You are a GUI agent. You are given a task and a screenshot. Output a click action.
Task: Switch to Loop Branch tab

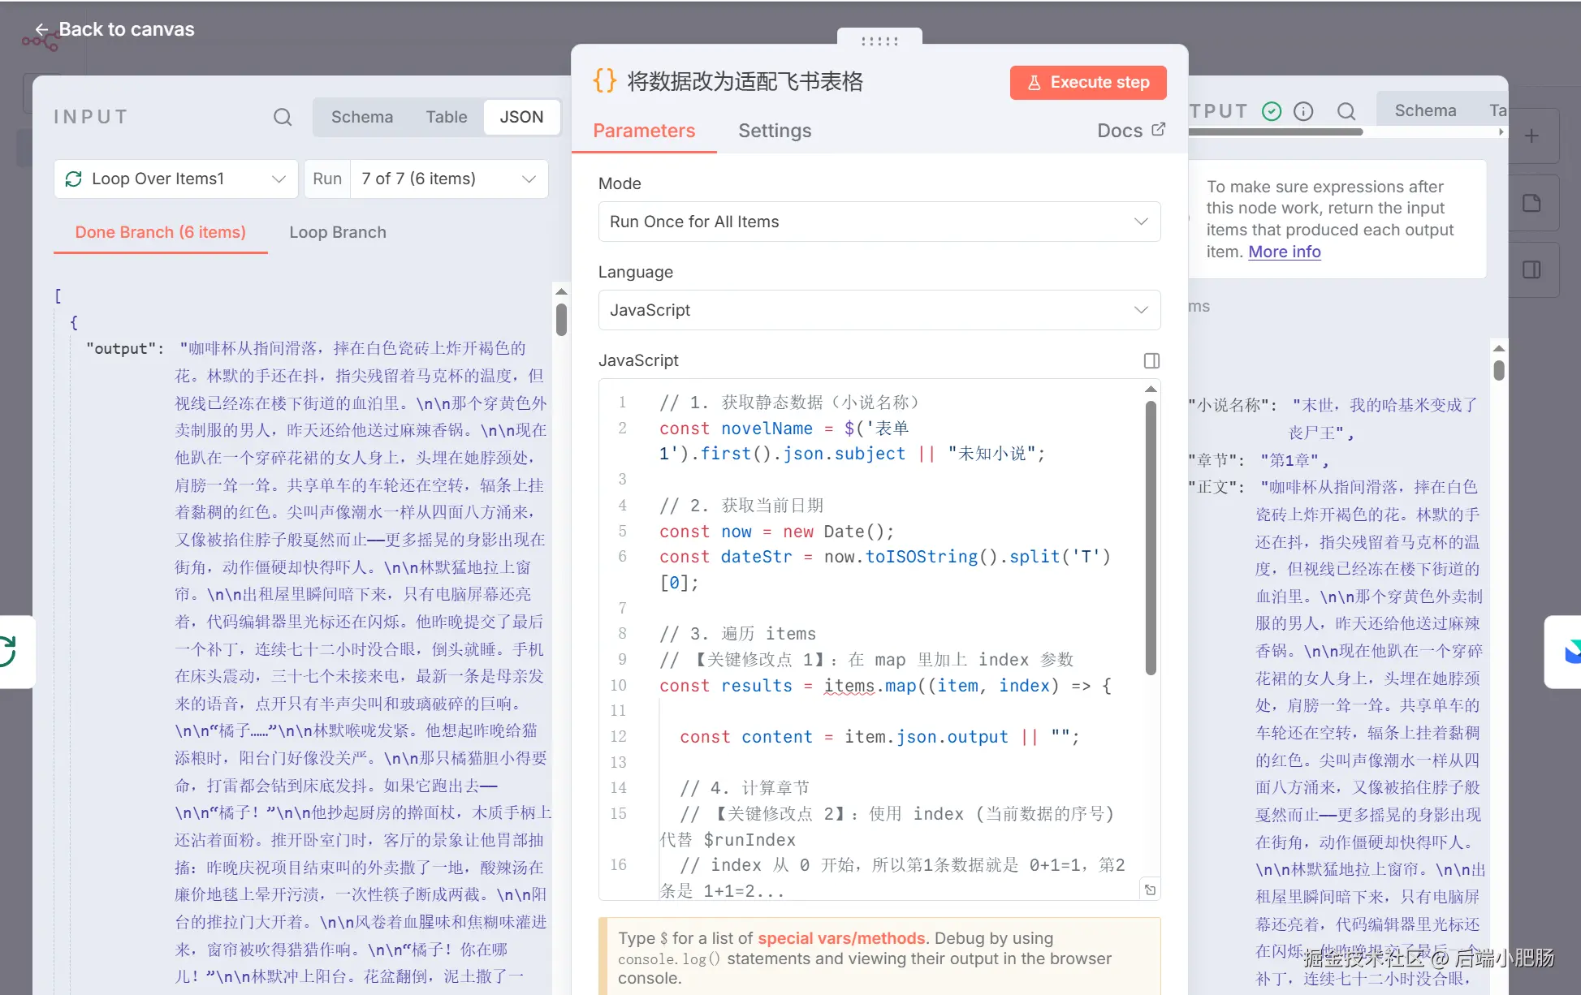coord(337,232)
